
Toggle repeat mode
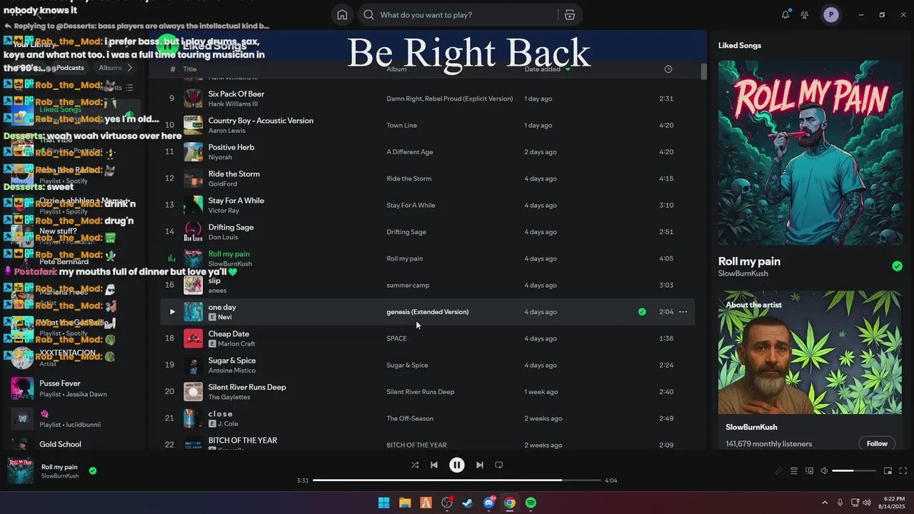click(499, 465)
